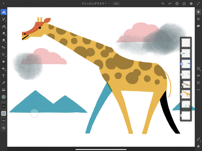Select the Pixel Brushes tool
The image size is (202, 151).
pos(4,12)
